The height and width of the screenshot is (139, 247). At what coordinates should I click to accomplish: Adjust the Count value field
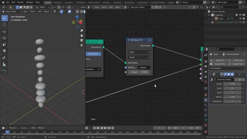coord(232,88)
